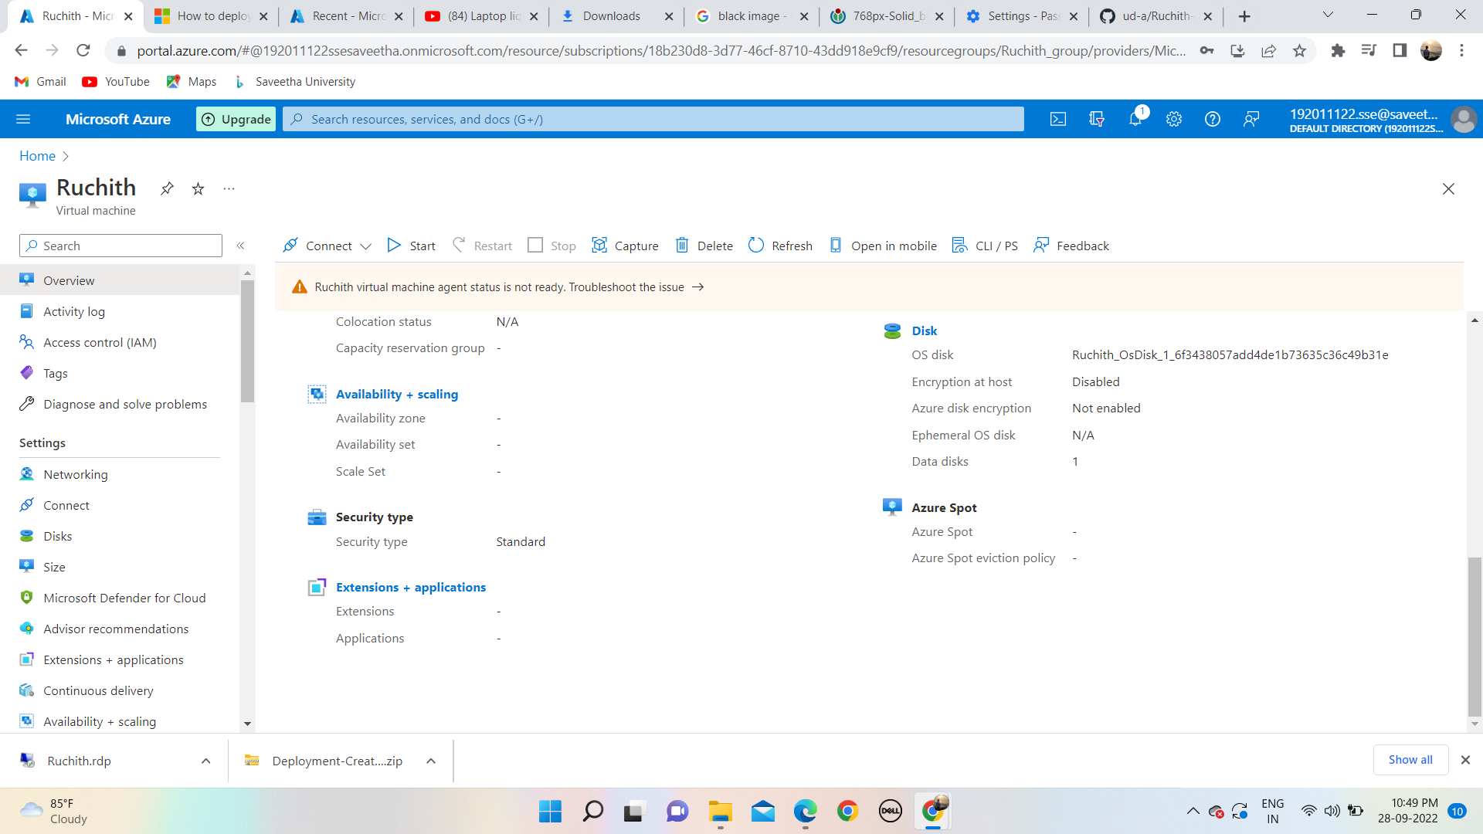Expand options for Ruchith.rdp download

point(205,761)
